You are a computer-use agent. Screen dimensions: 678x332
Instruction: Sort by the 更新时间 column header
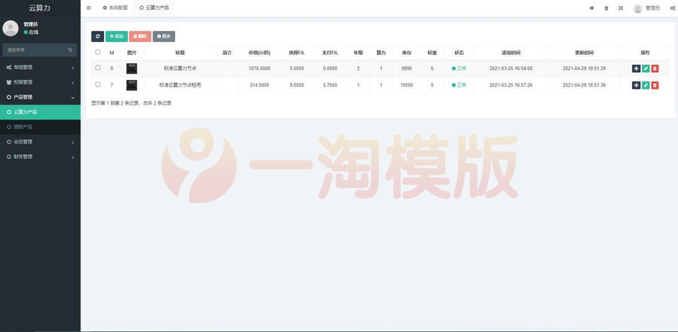tap(584, 53)
